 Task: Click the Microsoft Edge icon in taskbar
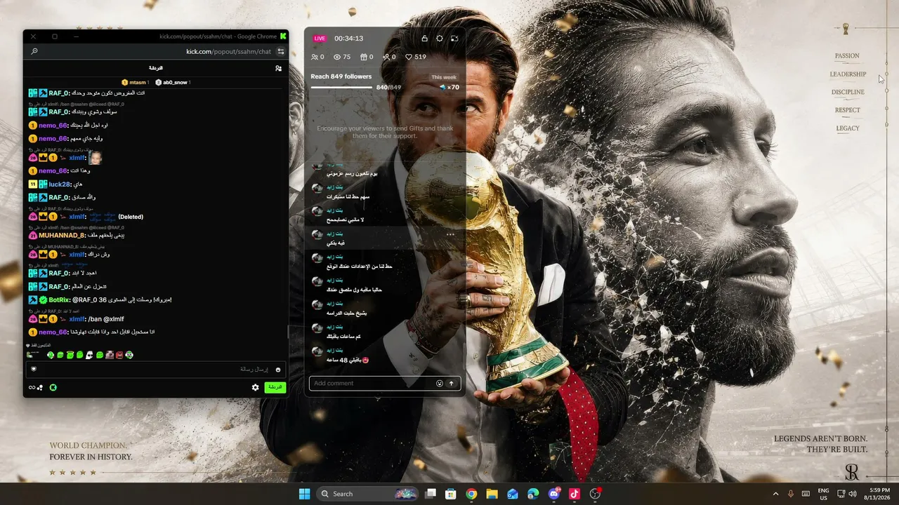[x=533, y=494]
